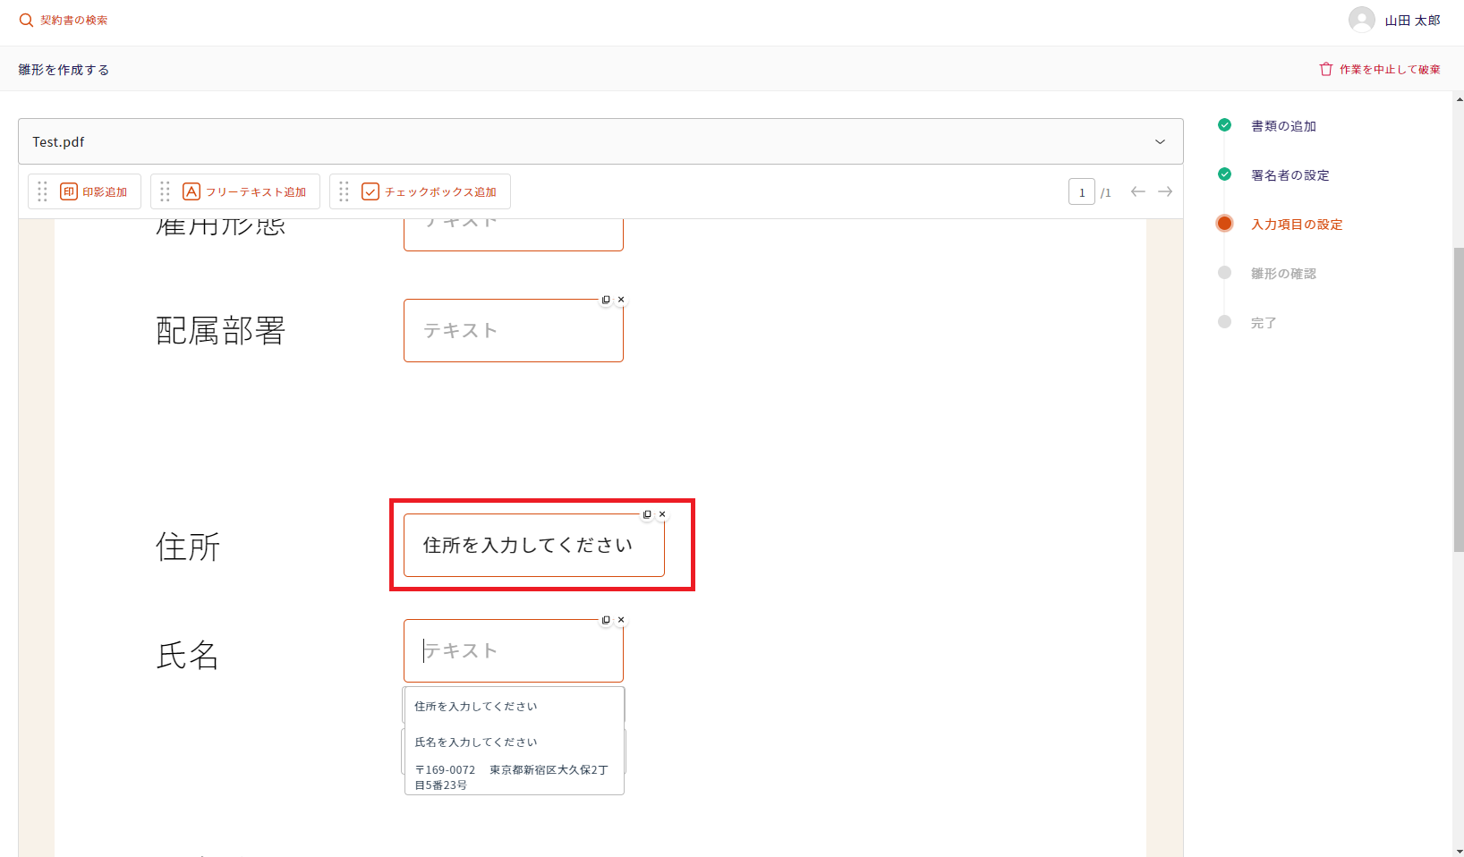This screenshot has width=1464, height=857.
Task: Go to the previous page arrow
Action: pyautogui.click(x=1137, y=191)
